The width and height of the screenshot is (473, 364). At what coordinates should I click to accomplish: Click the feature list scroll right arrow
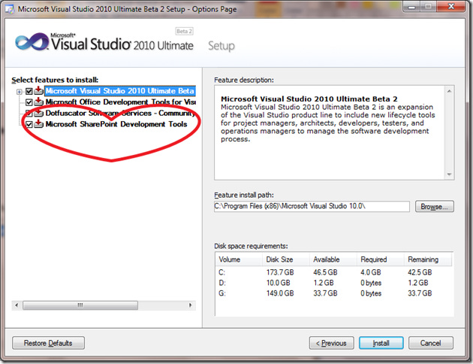pos(191,305)
